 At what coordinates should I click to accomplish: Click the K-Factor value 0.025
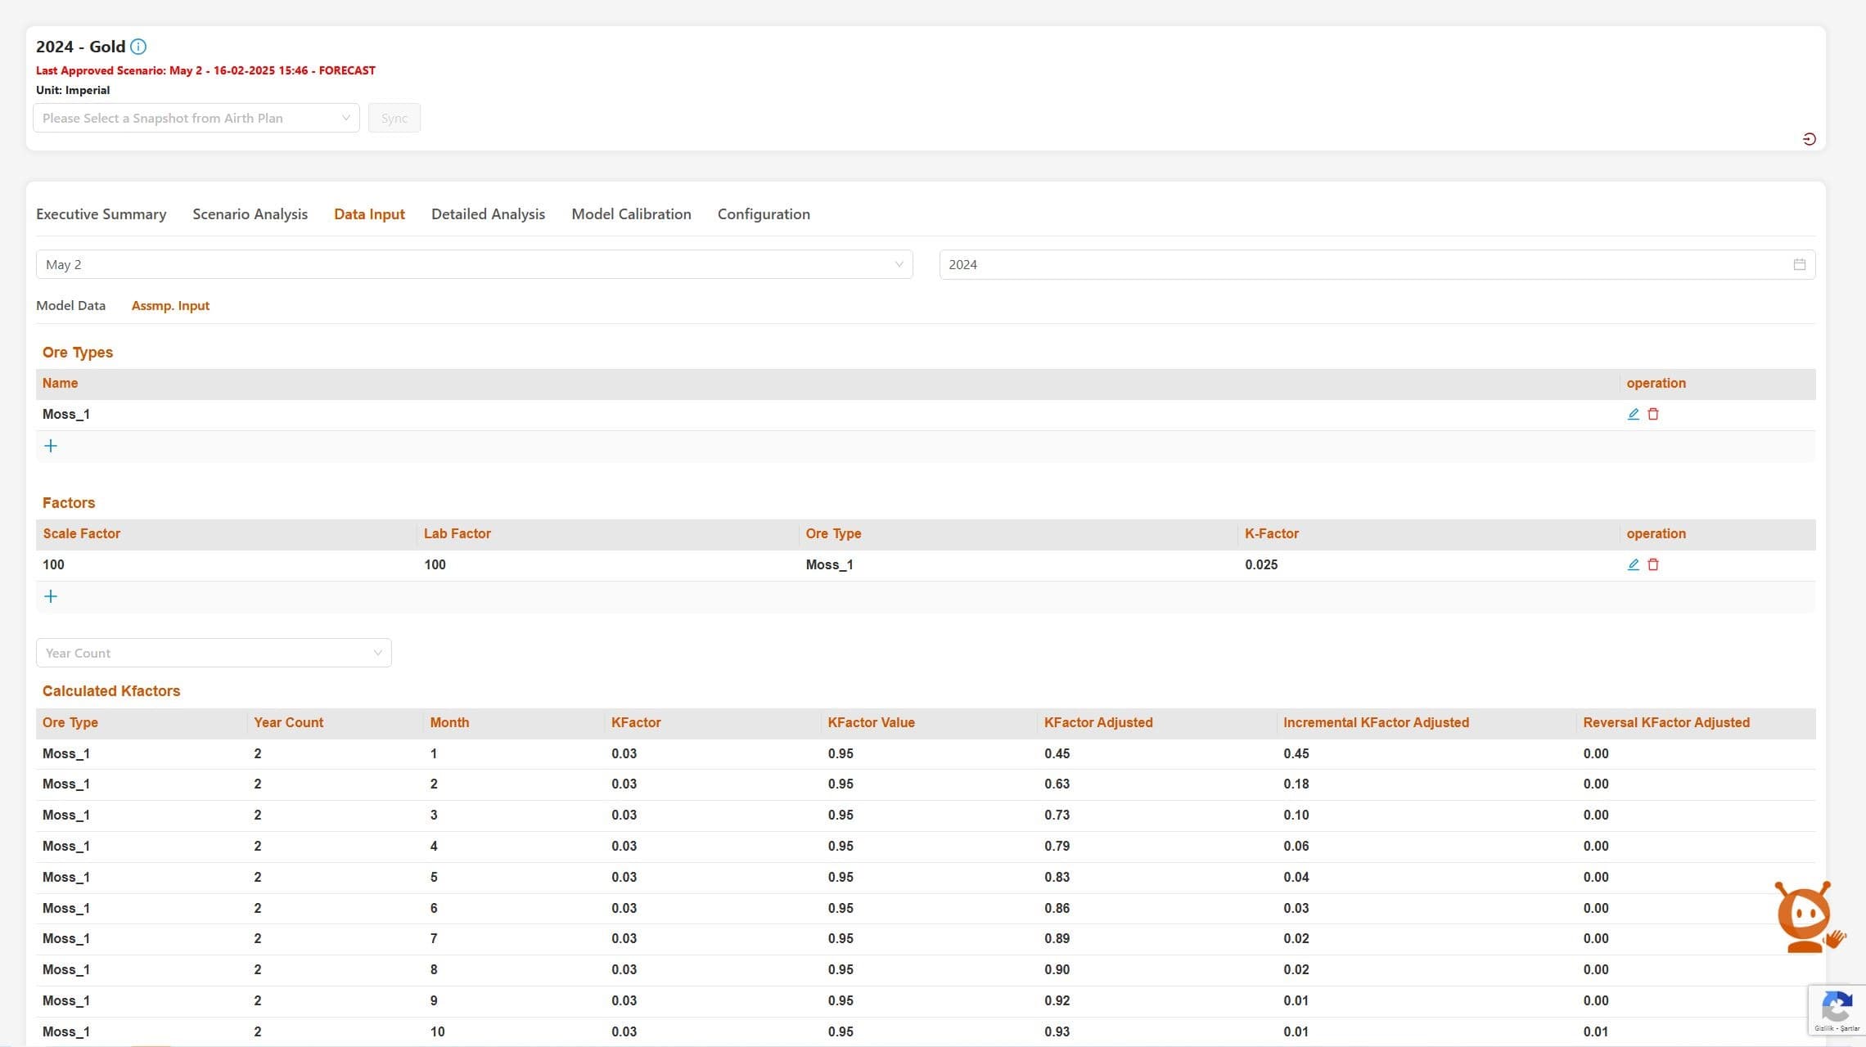coord(1261,565)
